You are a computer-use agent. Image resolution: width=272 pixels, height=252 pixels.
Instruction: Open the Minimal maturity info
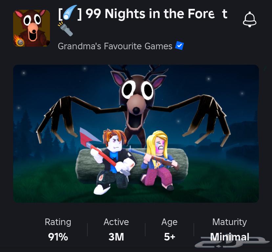pos(230,237)
